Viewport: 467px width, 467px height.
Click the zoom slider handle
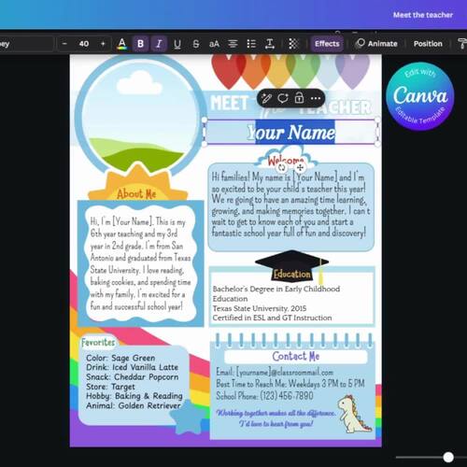click(x=448, y=458)
